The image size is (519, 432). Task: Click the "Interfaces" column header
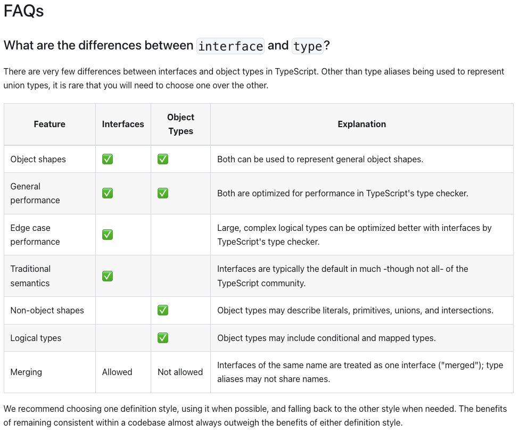123,124
